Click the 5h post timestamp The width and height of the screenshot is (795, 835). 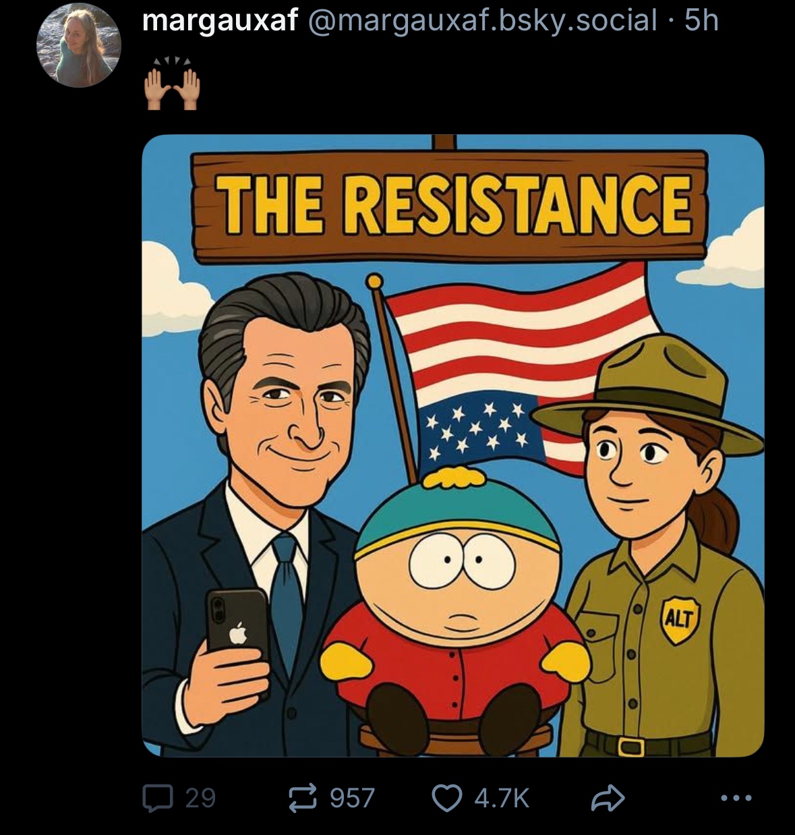coord(701,21)
